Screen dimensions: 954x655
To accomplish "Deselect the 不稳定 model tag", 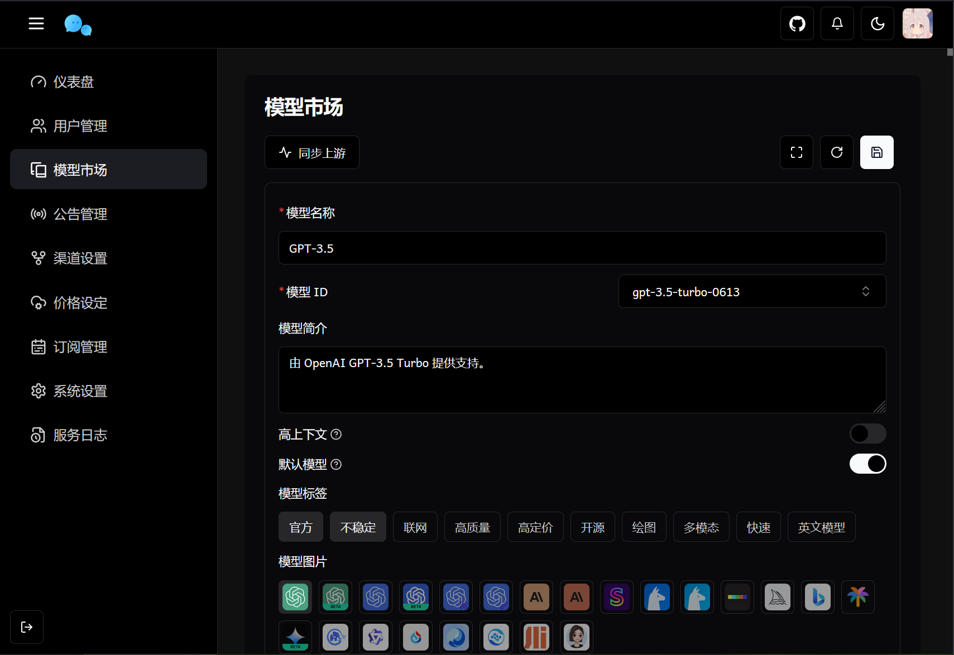I will click(x=358, y=526).
